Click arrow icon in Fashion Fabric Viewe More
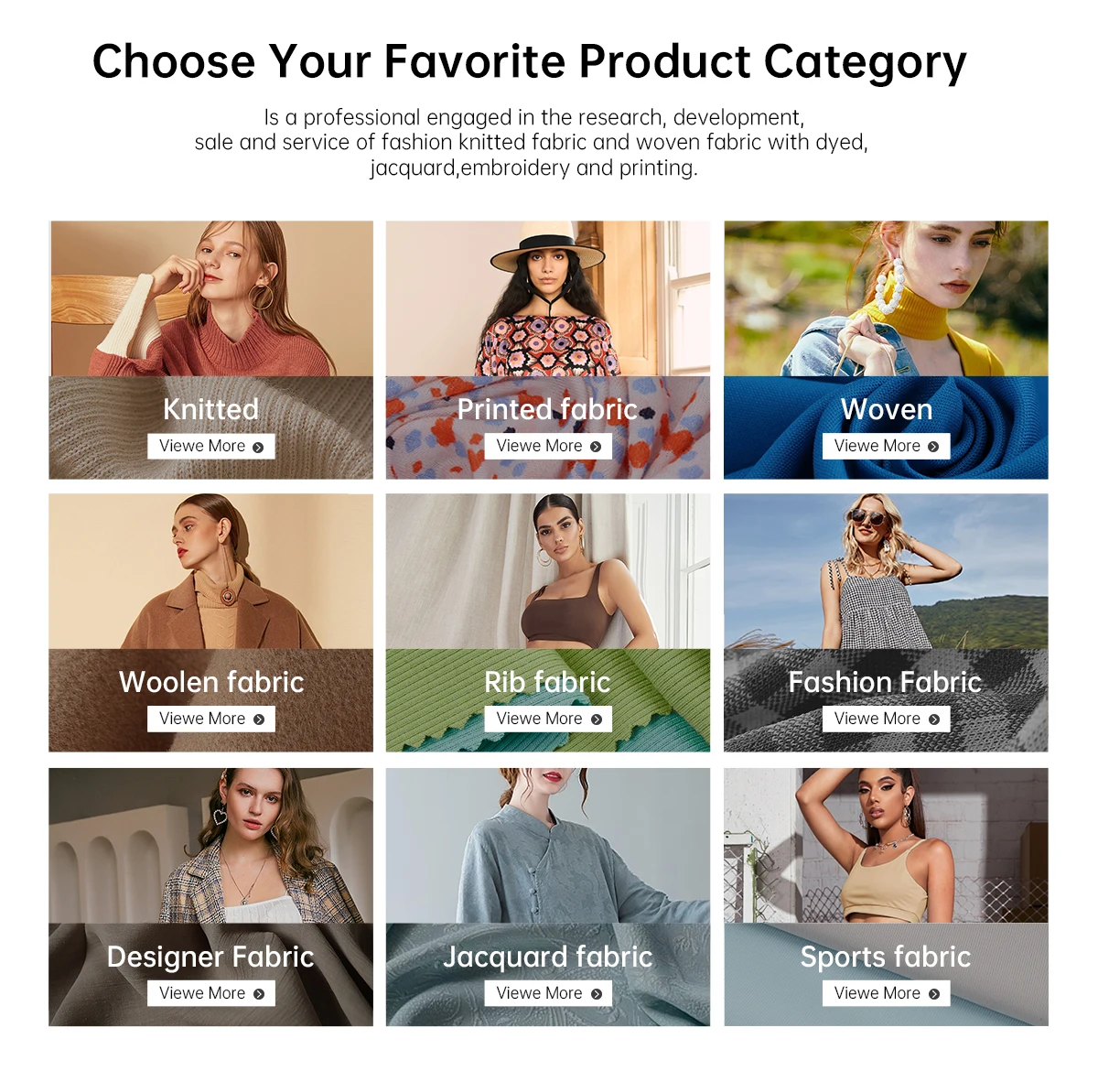The height and width of the screenshot is (1071, 1098). (934, 719)
